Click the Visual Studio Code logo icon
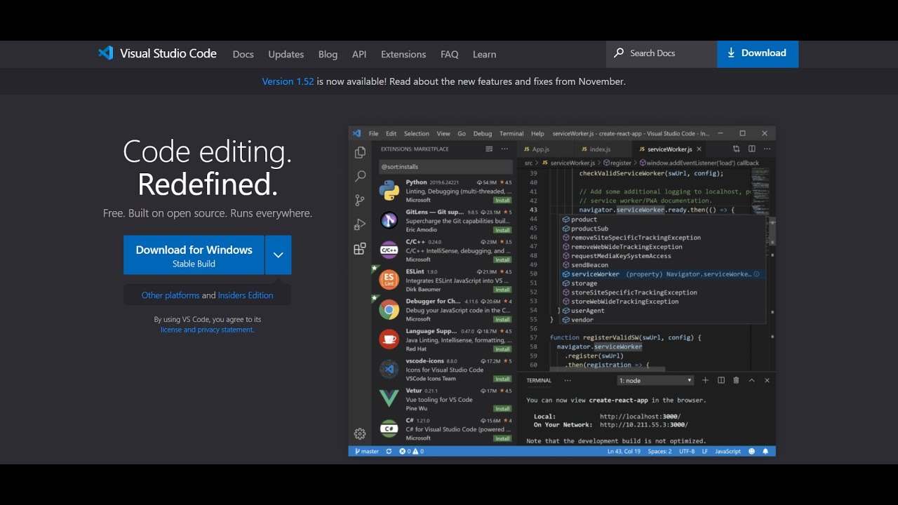This screenshot has height=505, width=898. pyautogui.click(x=105, y=53)
